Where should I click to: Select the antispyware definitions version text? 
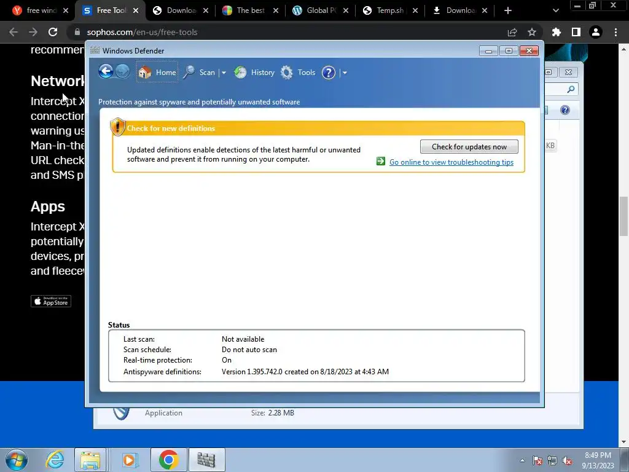pyautogui.click(x=305, y=372)
